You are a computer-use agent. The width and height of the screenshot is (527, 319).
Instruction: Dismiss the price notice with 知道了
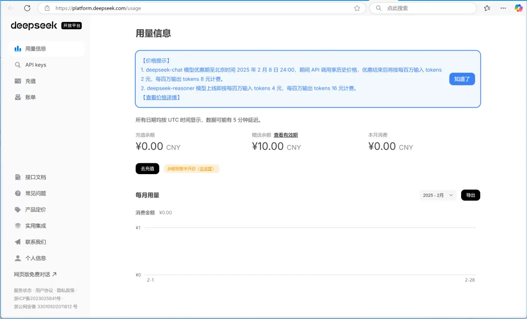(x=462, y=79)
